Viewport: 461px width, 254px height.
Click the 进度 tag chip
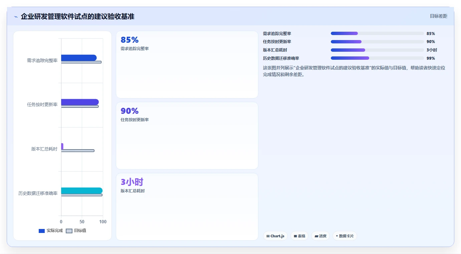point(320,236)
